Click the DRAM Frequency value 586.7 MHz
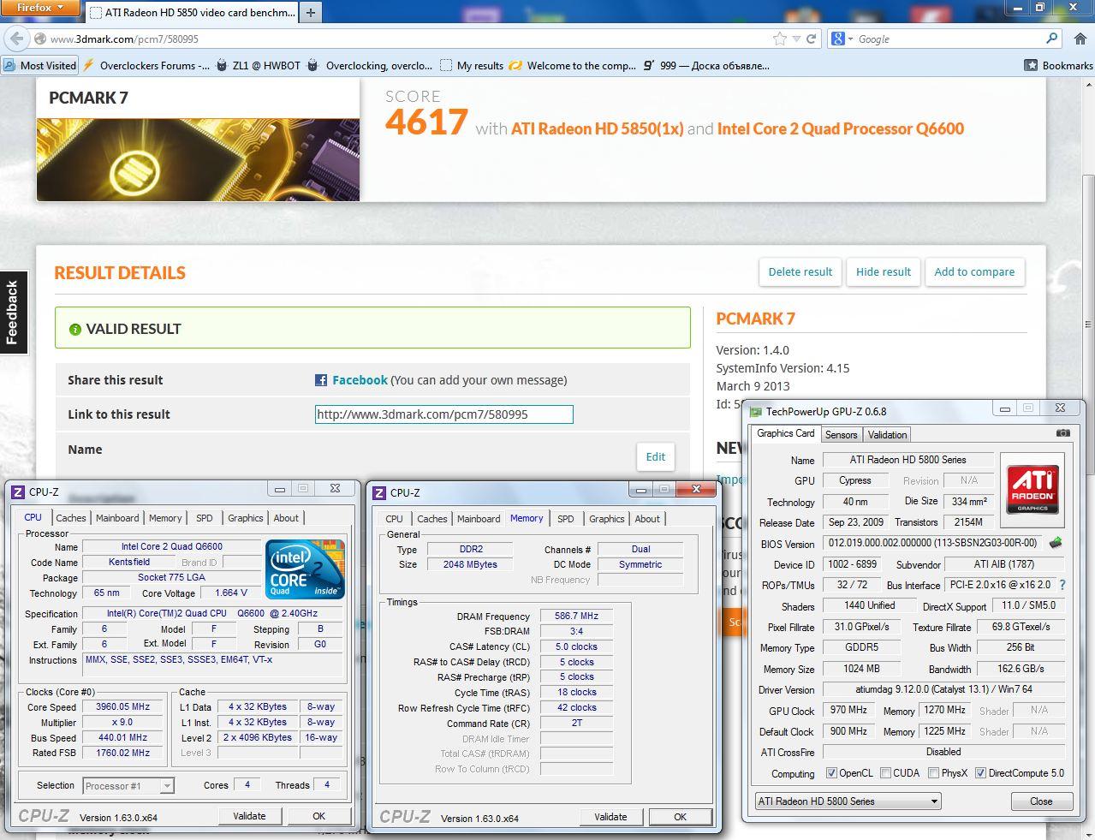The height and width of the screenshot is (840, 1095). (x=576, y=616)
